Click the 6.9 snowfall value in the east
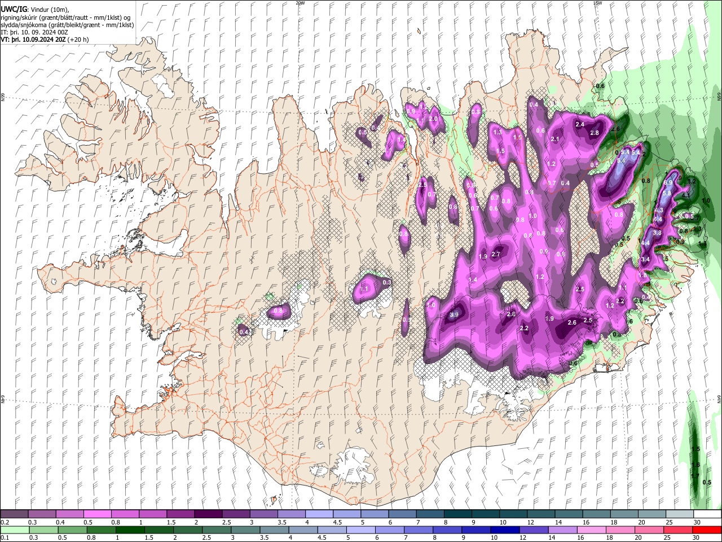This screenshot has width=722, height=542. (x=668, y=183)
